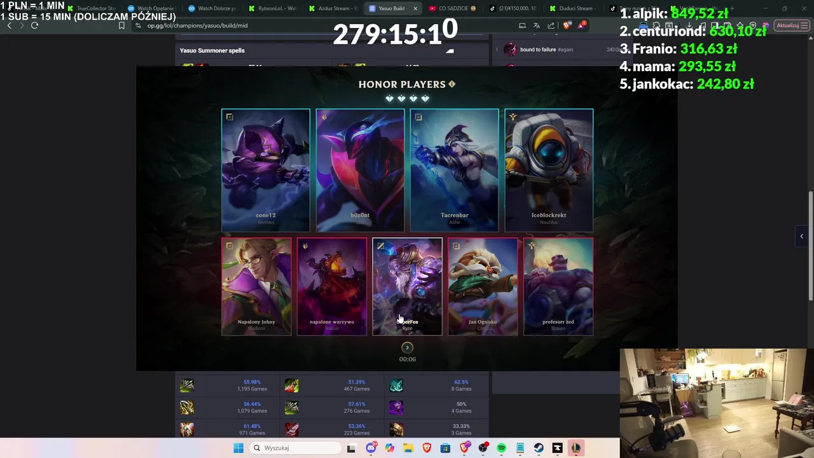The image size is (814, 458).
Task: Go back in browser history
Action: pos(9,25)
